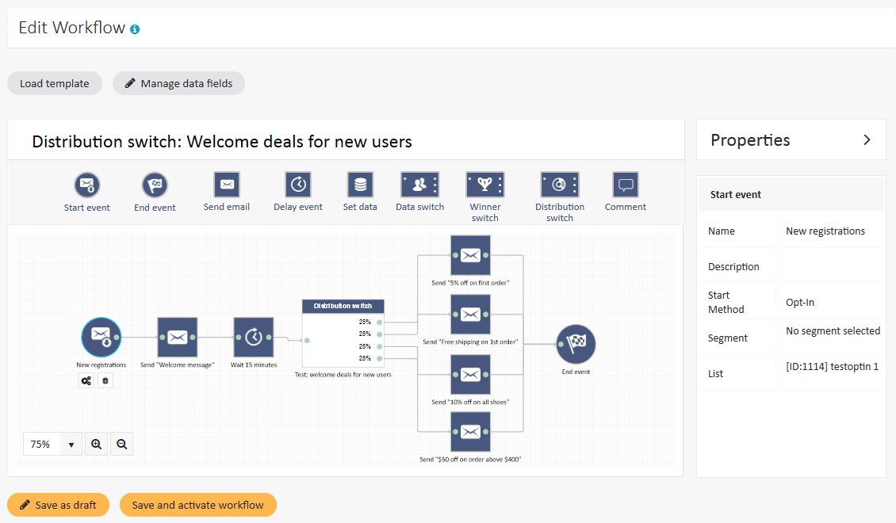
Task: Click the zoom out magnifier button
Action: 122,445
